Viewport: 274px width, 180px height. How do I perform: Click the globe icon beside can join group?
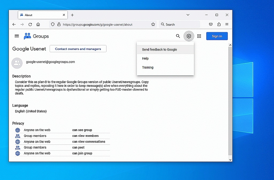click(18, 153)
